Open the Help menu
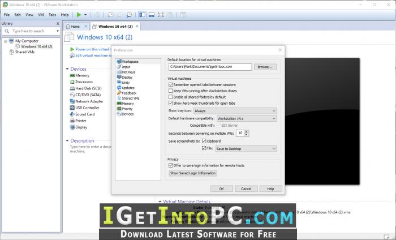This screenshot has width=396, height=240. click(64, 15)
